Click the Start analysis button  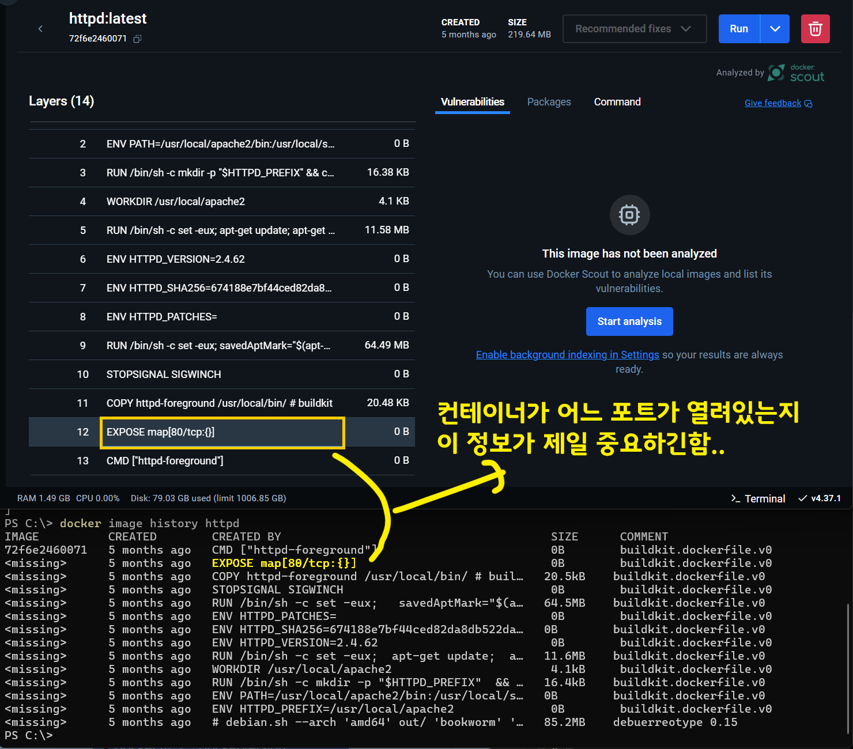click(629, 321)
